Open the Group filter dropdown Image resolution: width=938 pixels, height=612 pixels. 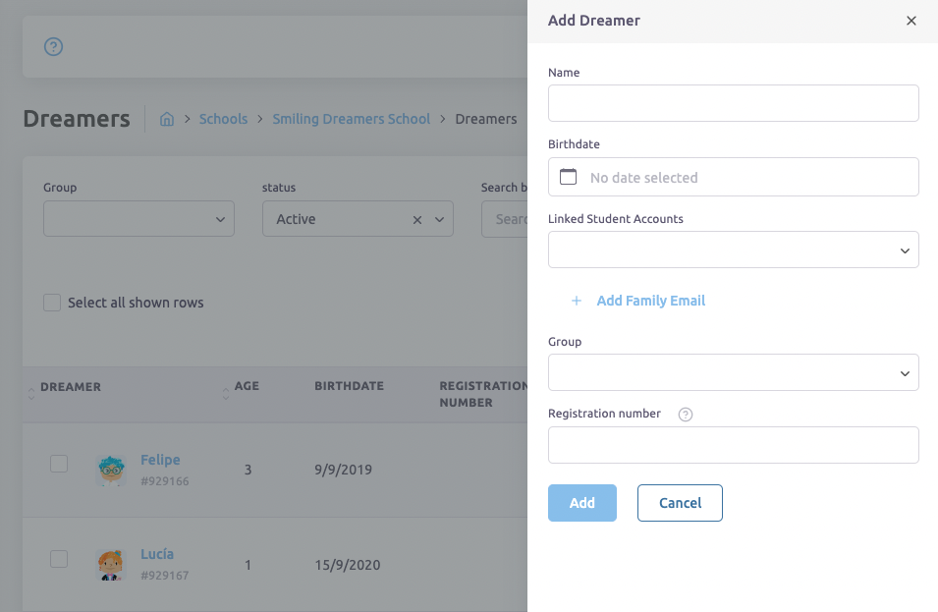click(138, 219)
